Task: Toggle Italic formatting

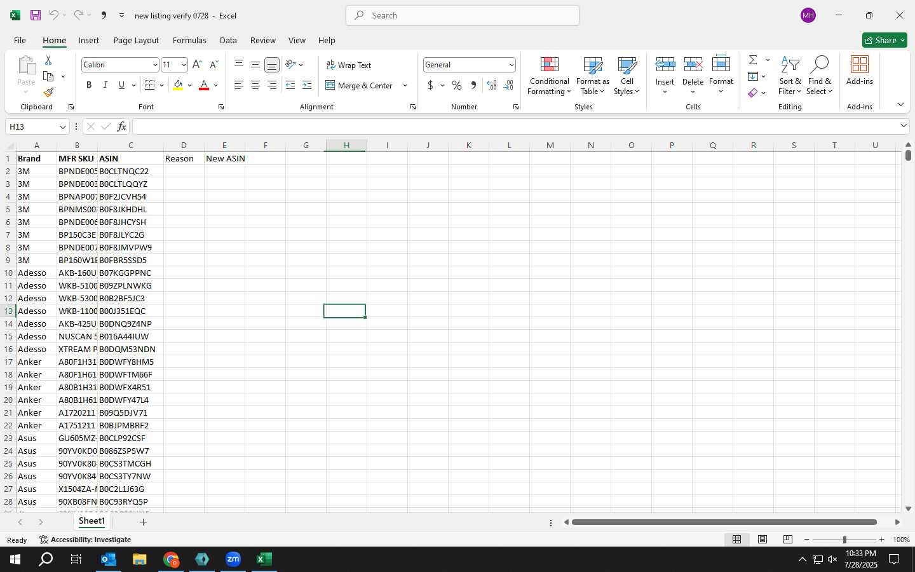Action: click(105, 85)
